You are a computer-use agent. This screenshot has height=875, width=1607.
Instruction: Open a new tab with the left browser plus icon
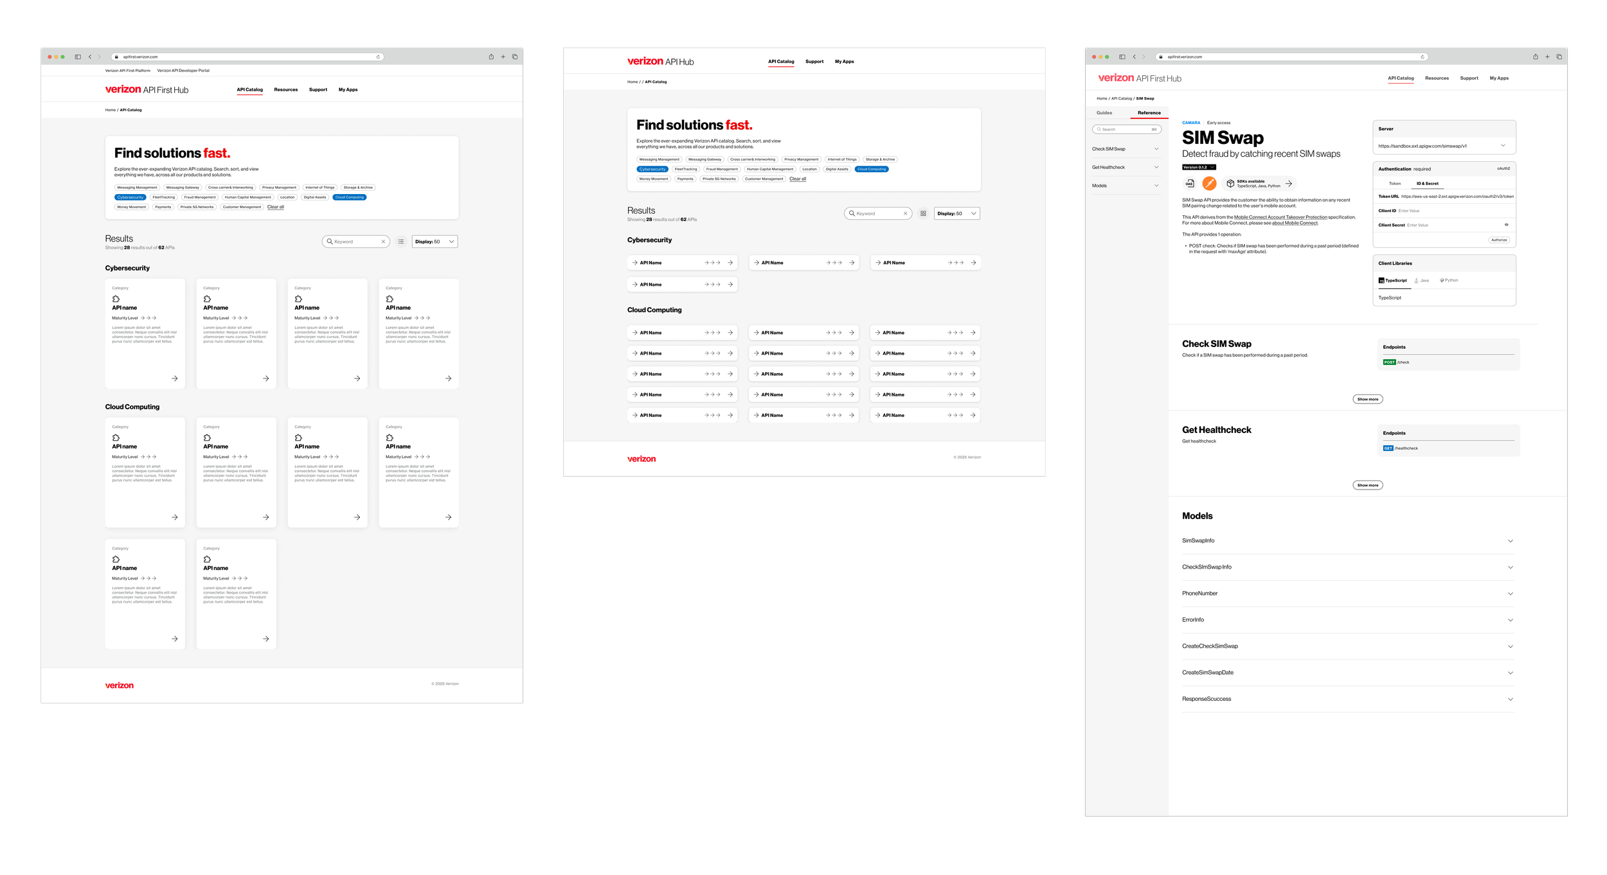[503, 57]
